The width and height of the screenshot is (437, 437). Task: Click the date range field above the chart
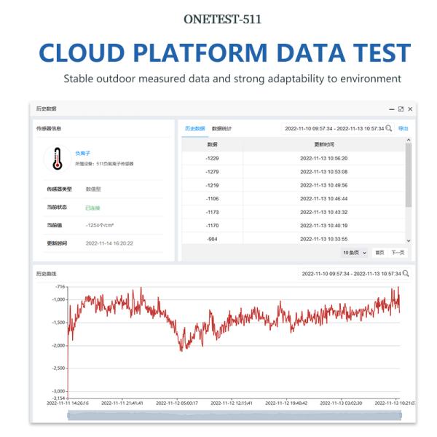click(x=351, y=274)
